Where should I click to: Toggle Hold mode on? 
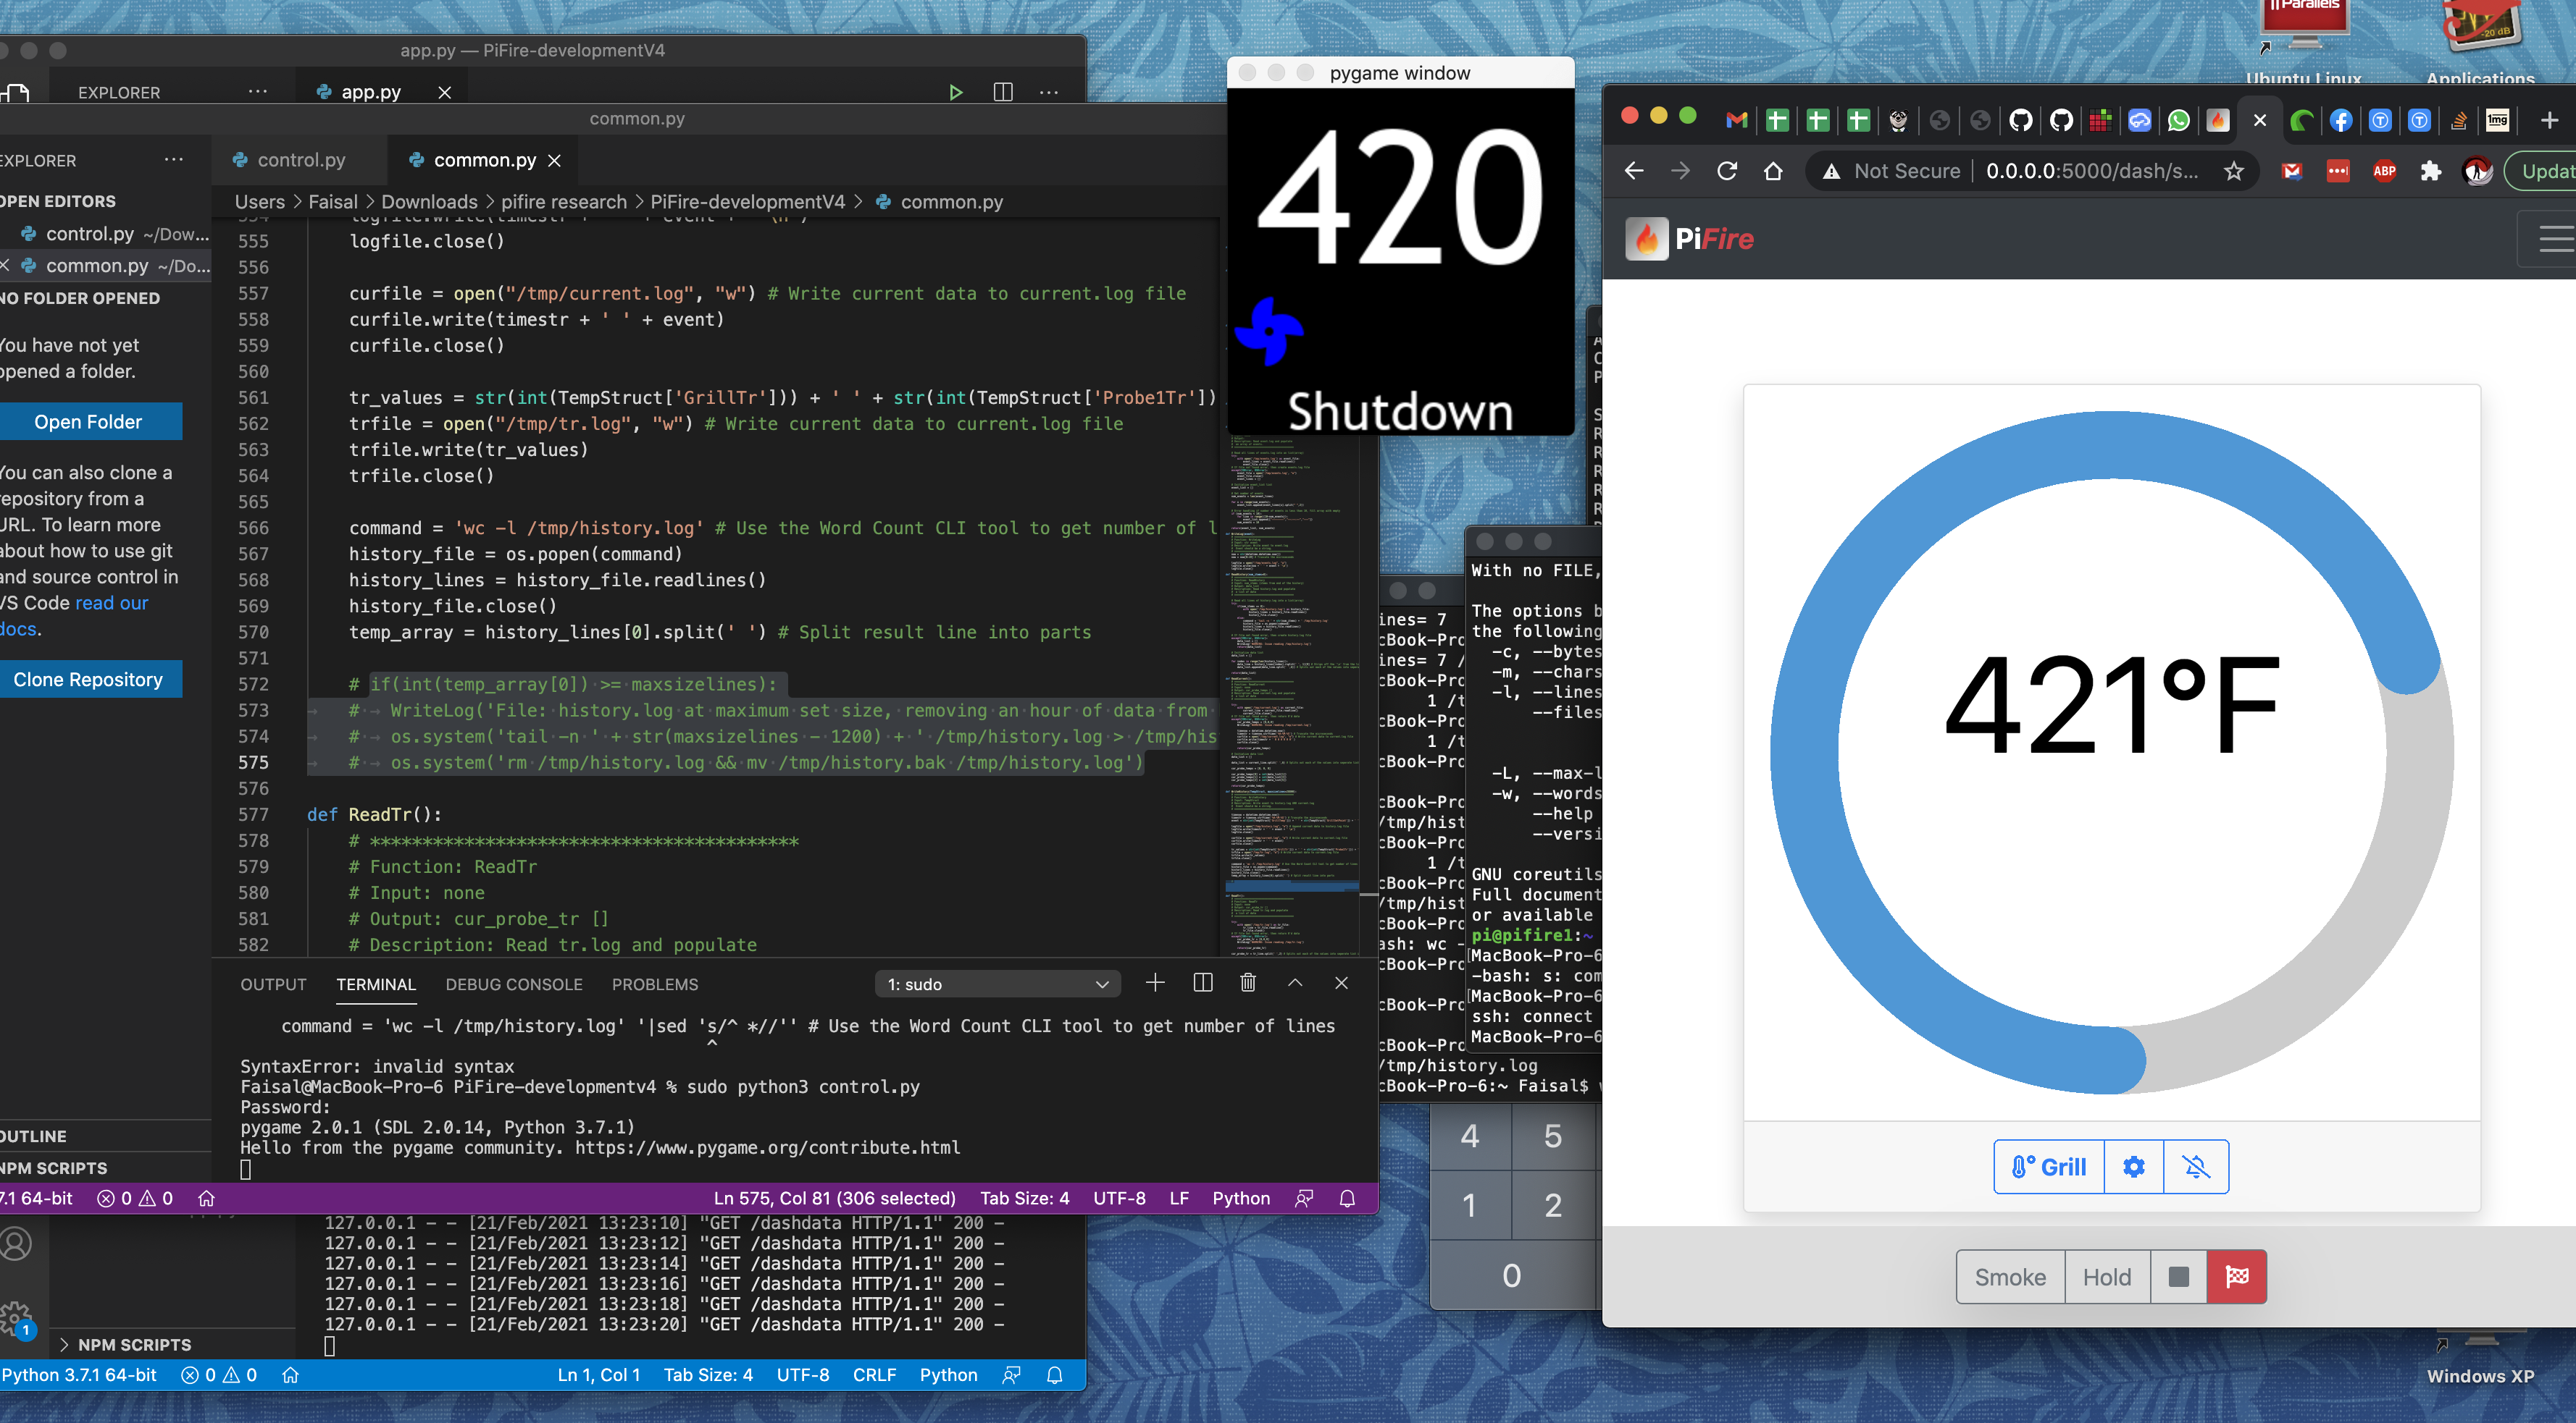[x=2106, y=1276]
